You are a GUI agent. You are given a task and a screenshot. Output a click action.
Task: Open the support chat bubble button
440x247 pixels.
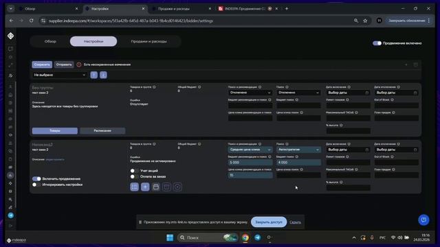(x=423, y=220)
